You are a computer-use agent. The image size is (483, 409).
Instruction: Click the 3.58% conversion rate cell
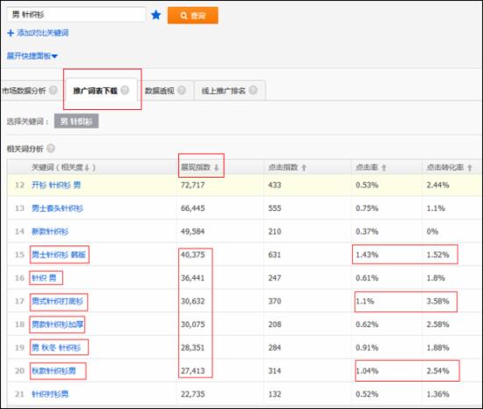point(437,301)
